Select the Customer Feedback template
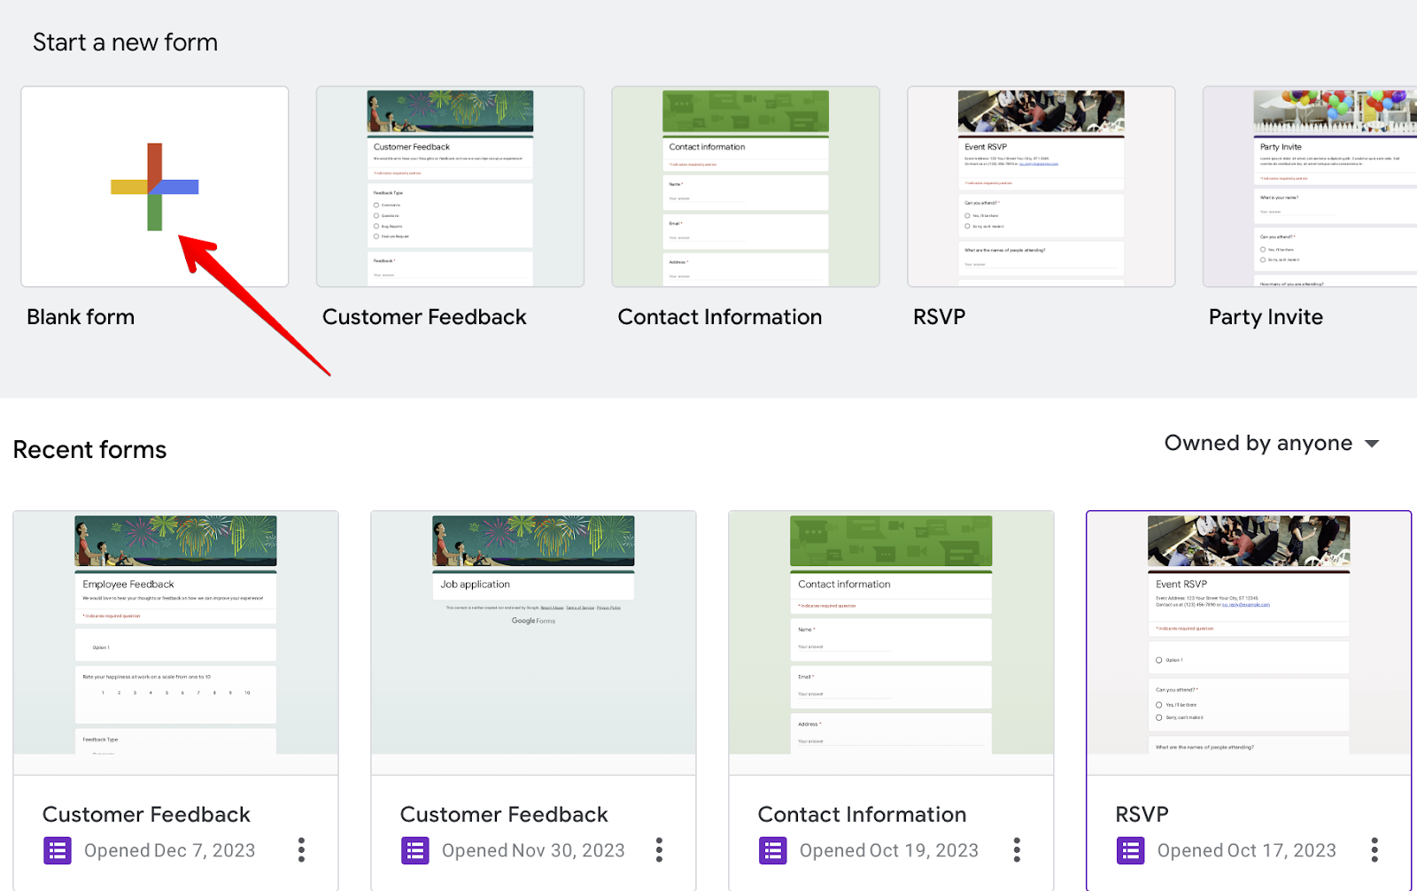 449,186
